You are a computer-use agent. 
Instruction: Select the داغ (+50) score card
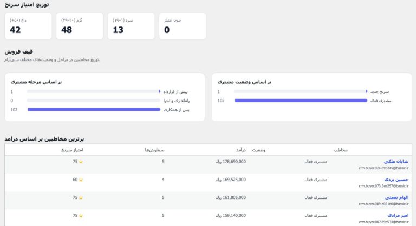[x=28, y=26]
